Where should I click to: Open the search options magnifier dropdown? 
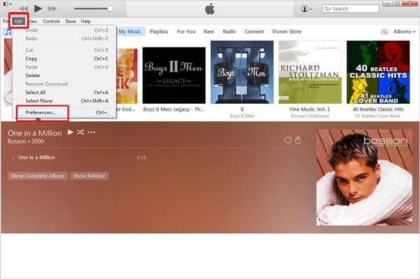point(328,9)
